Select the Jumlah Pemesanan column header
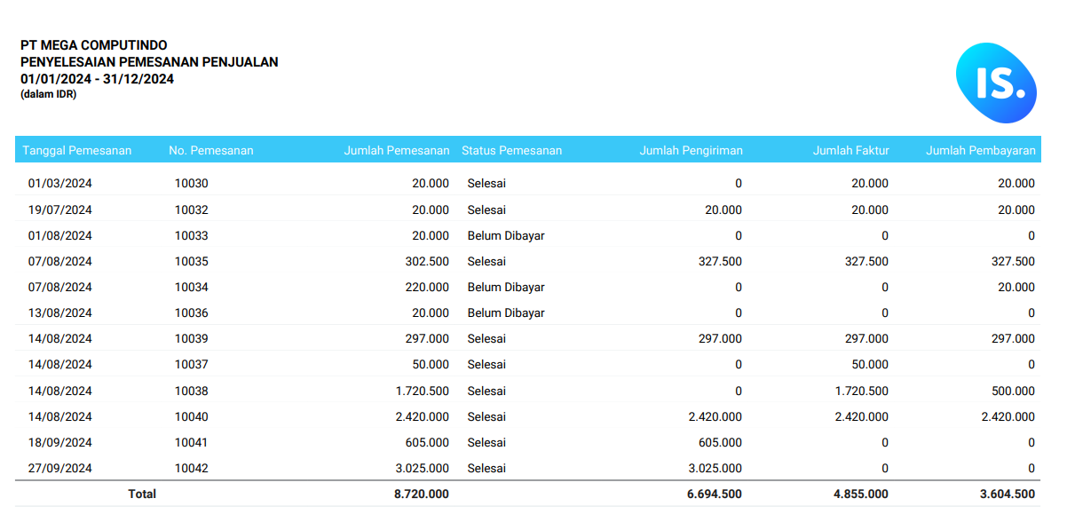The height and width of the screenshot is (530, 1067). [x=397, y=150]
